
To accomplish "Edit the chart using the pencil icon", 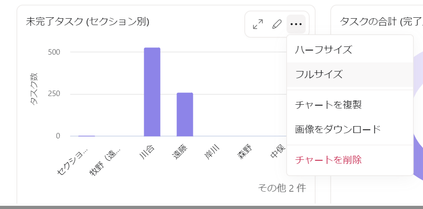I will click(277, 24).
